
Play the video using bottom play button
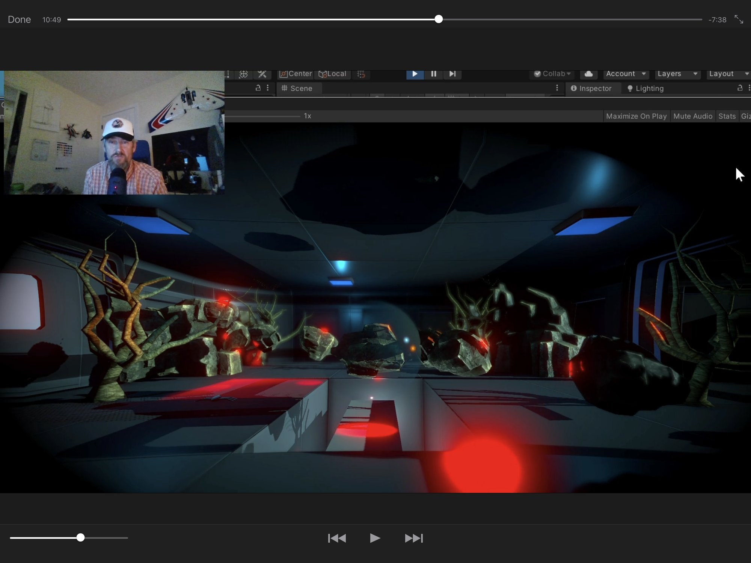click(374, 538)
